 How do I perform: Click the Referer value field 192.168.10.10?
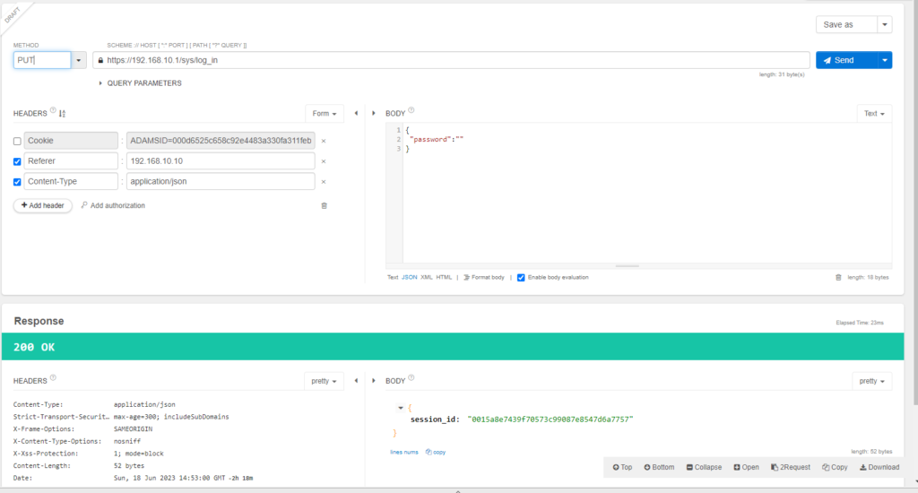click(221, 161)
